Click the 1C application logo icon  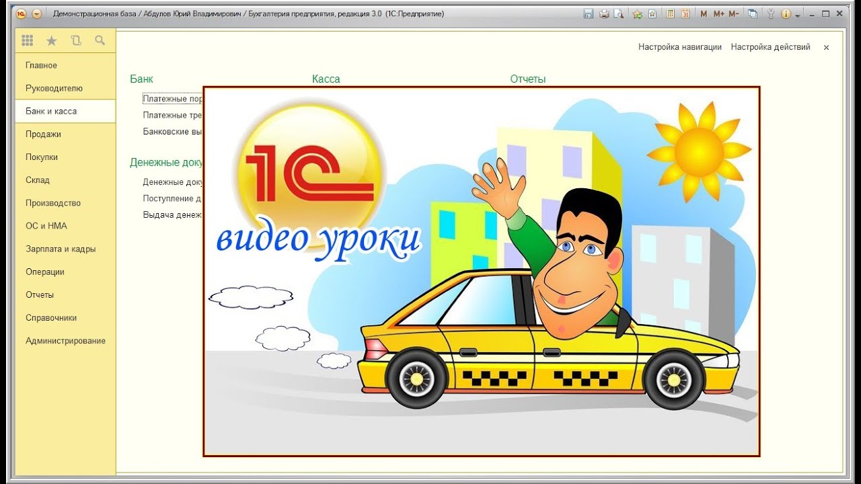[x=21, y=13]
